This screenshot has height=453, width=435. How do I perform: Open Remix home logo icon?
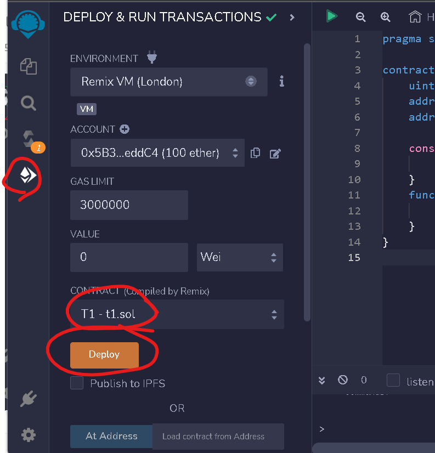[28, 24]
